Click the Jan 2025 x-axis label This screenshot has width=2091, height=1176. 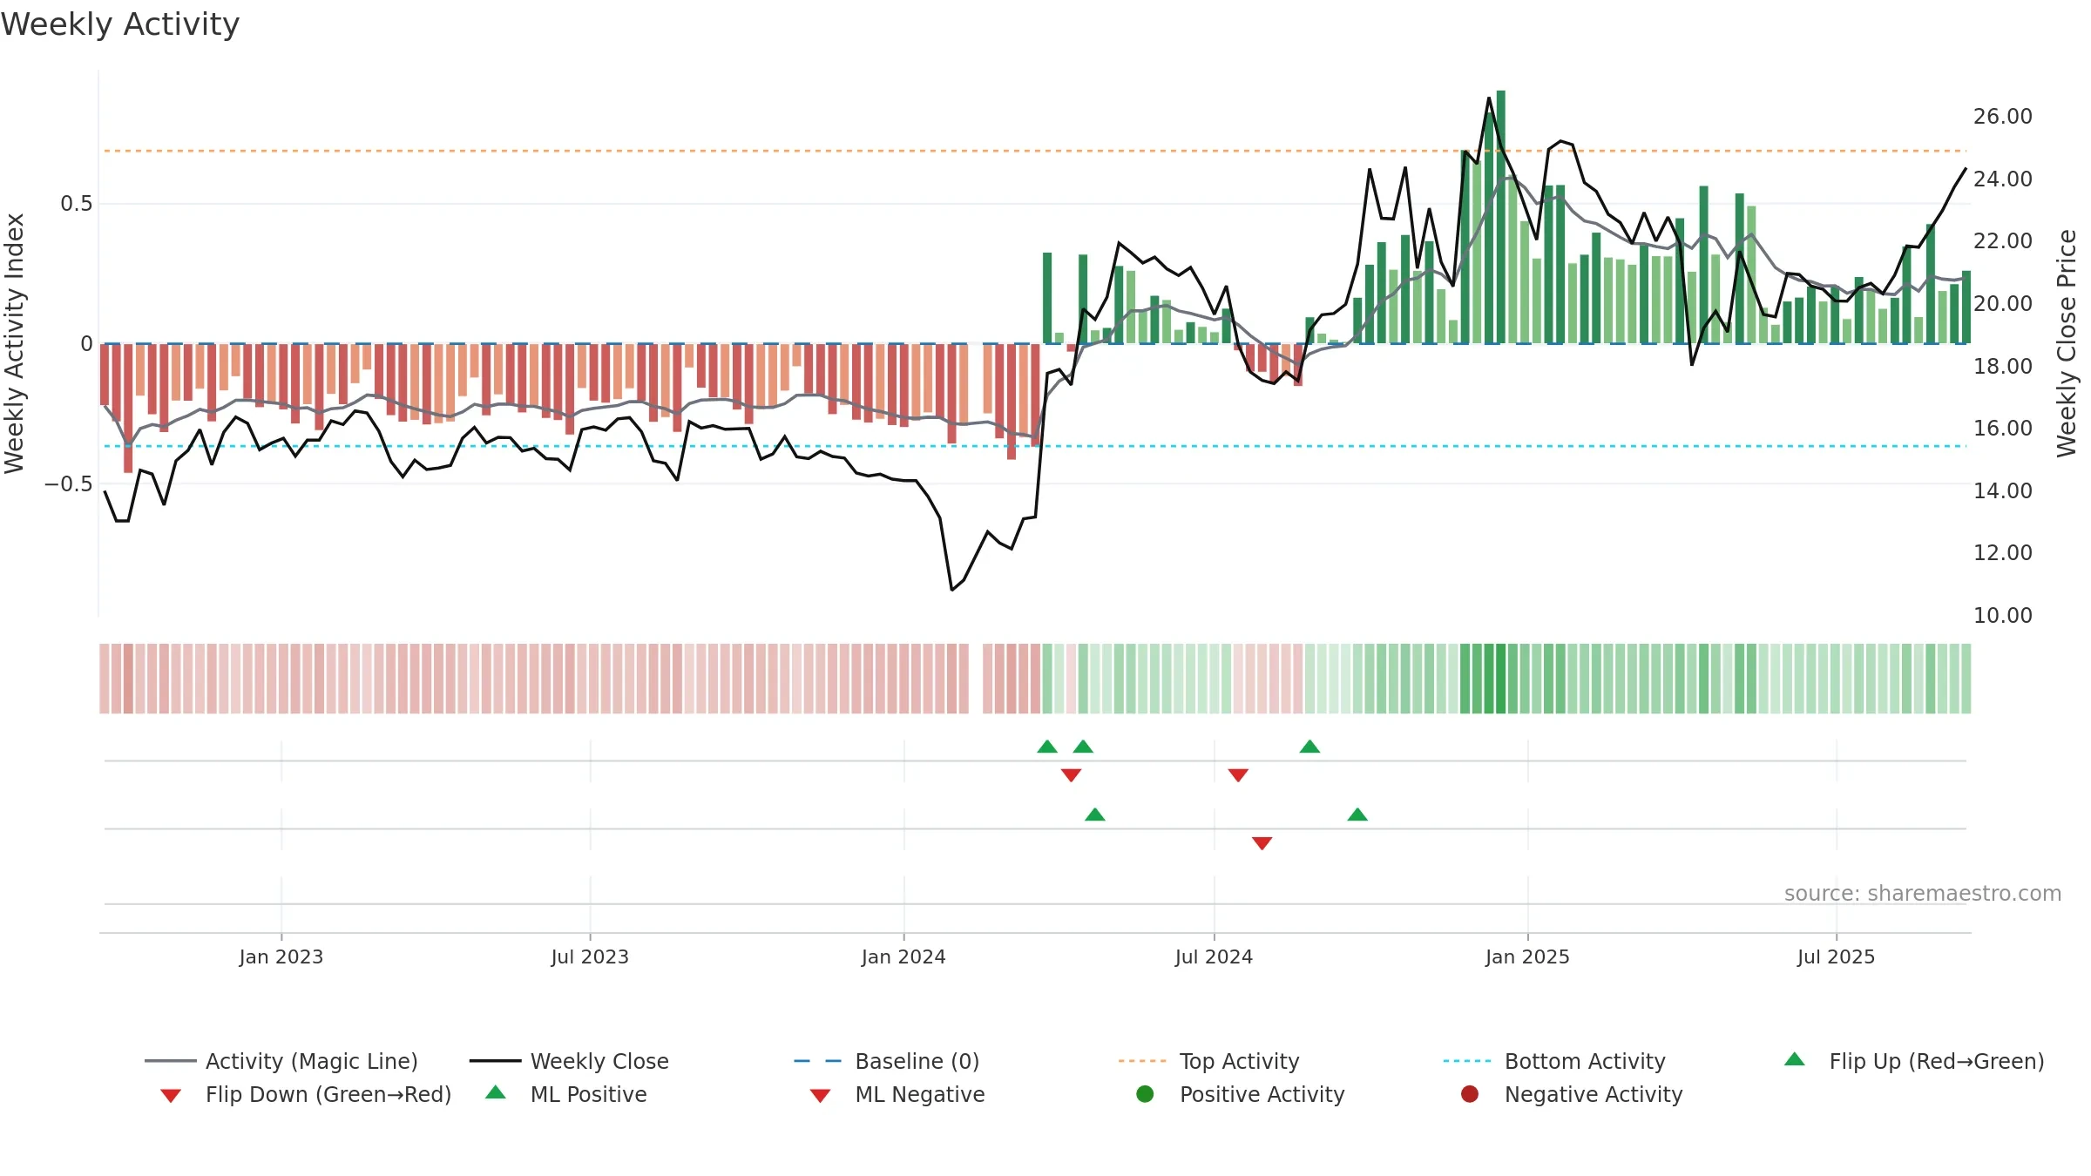1527,956
